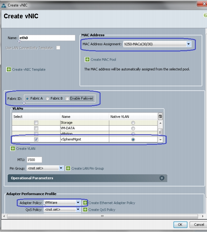Click the VLAN list scroll down arrow
This screenshot has width=207, height=232.
[x=160, y=140]
